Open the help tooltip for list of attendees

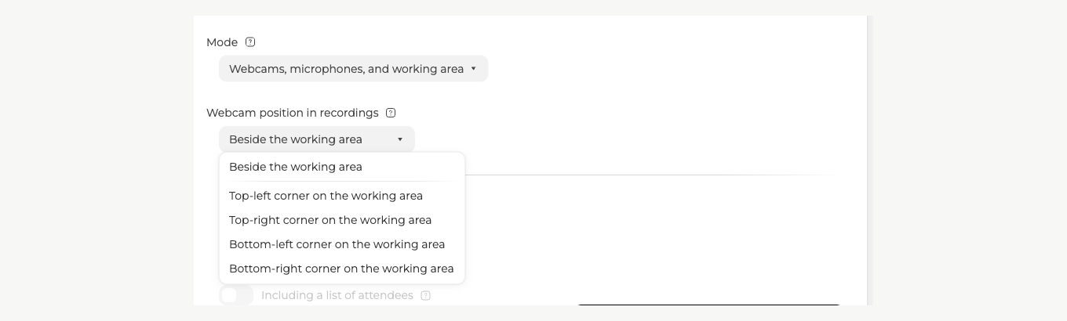point(425,296)
